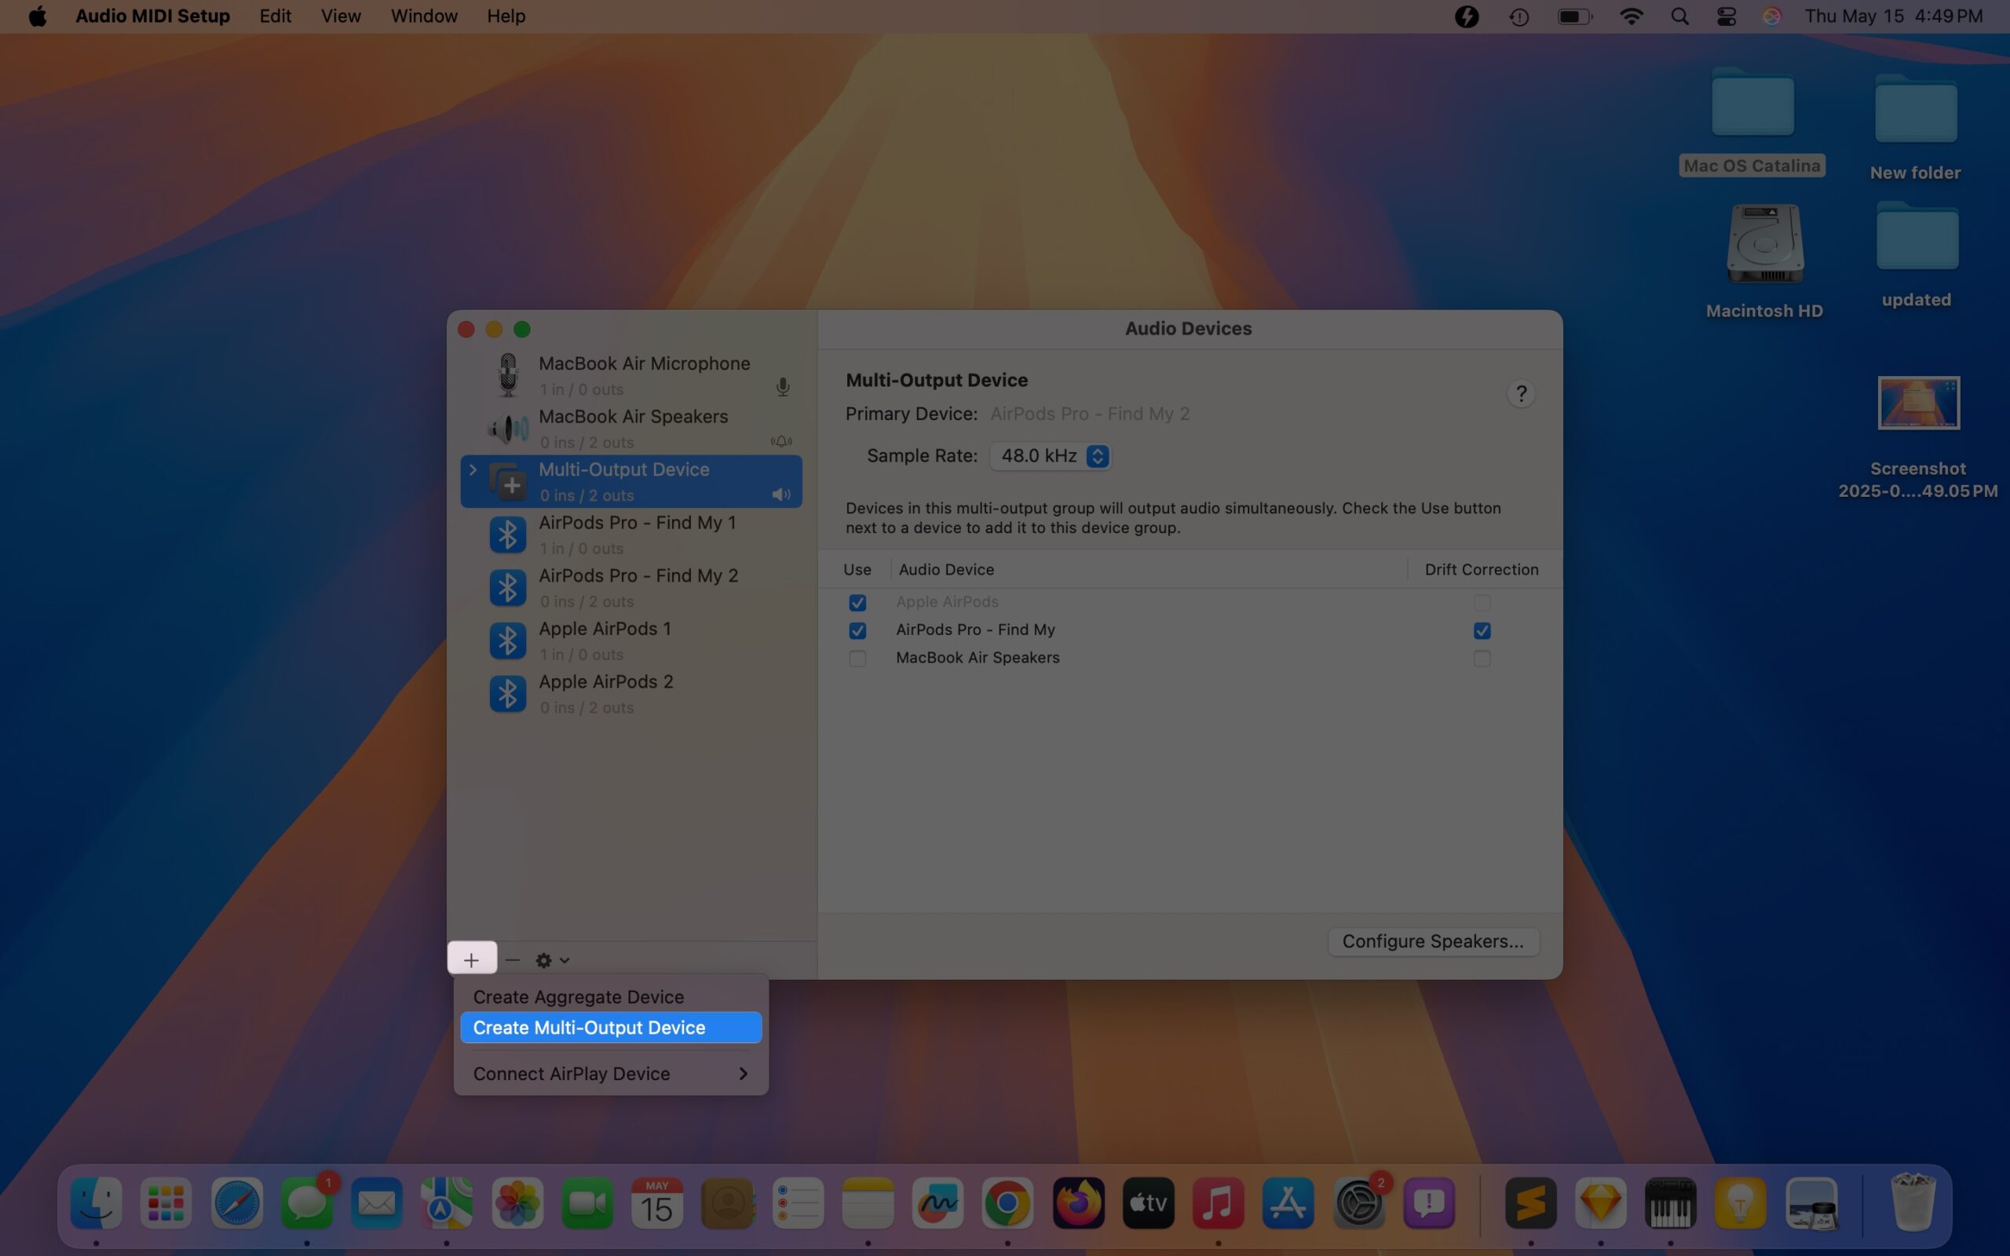Uncheck Use for AirPods Pro - Find My

pyautogui.click(x=857, y=630)
